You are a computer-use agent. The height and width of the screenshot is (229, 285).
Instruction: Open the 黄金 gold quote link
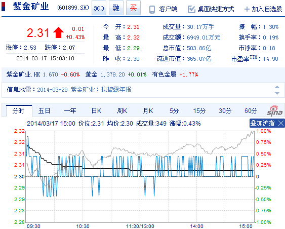coord(91,74)
